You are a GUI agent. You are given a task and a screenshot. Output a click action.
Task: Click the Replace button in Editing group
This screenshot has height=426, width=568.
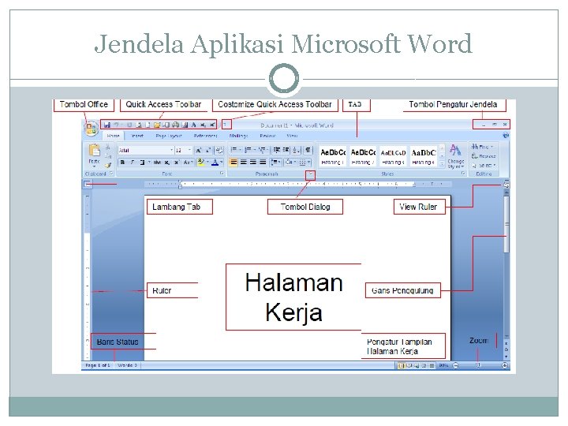pos(484,156)
